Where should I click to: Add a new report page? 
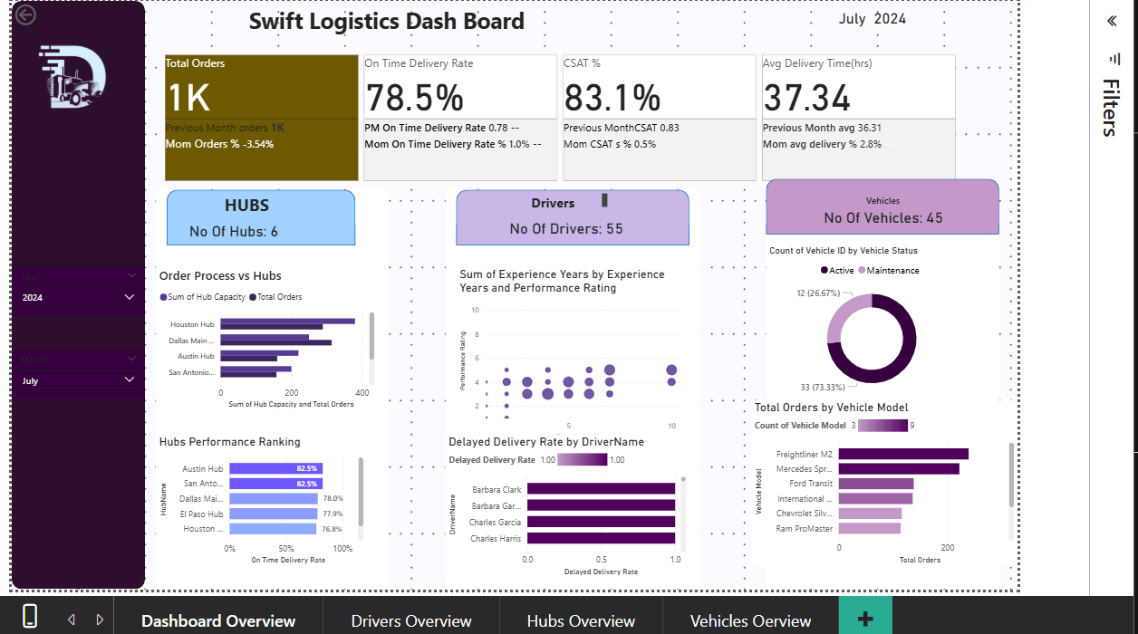click(x=865, y=618)
